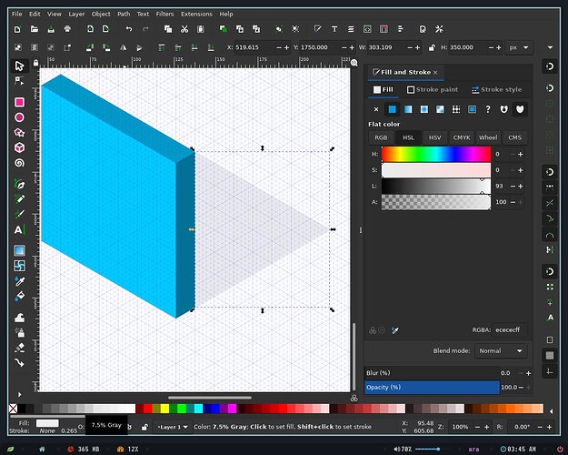Select the 3D Box tool
Viewport: 568px width, 455px height.
coord(20,147)
